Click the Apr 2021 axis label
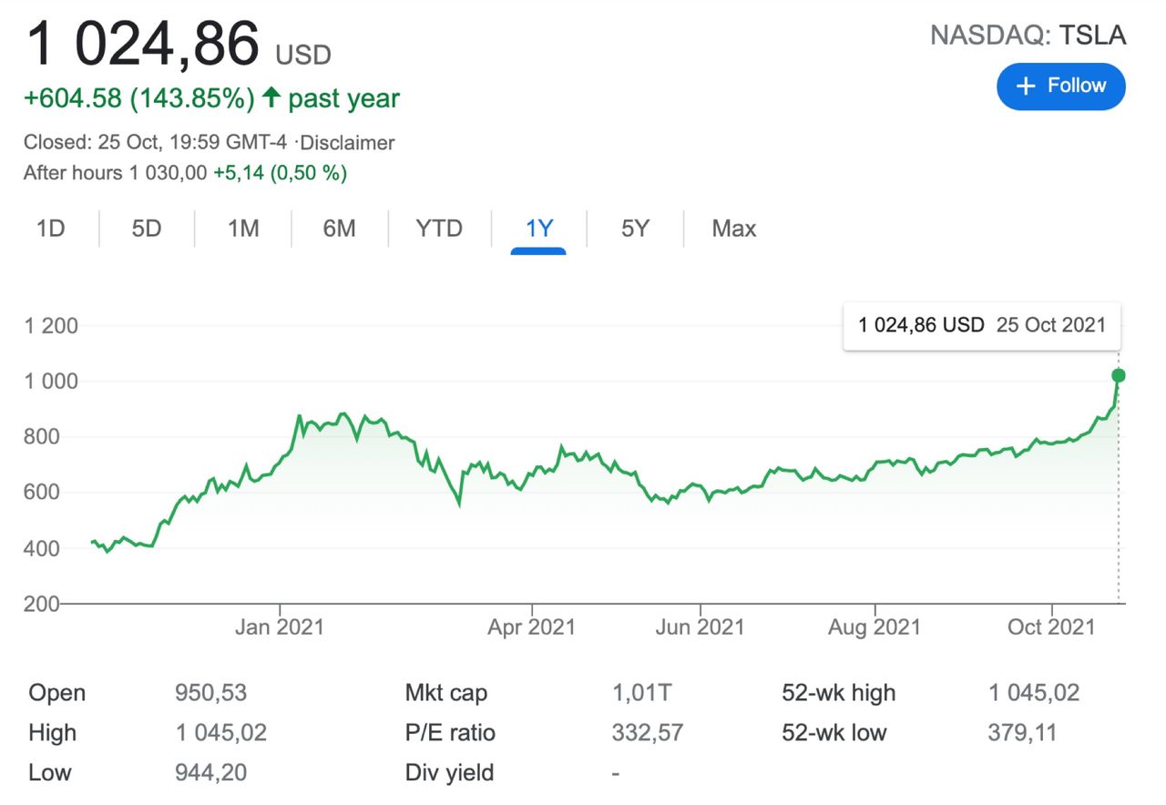 point(532,627)
